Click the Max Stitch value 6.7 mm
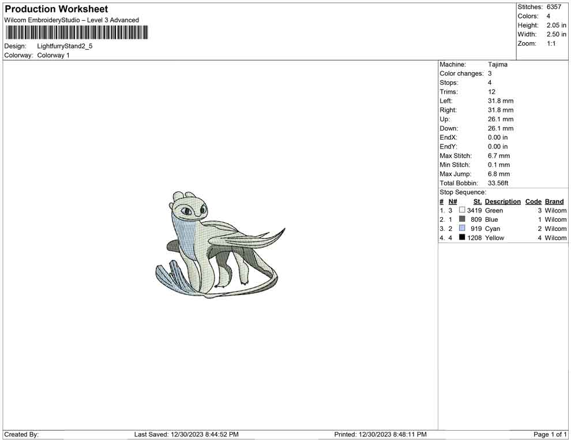 pyautogui.click(x=499, y=156)
